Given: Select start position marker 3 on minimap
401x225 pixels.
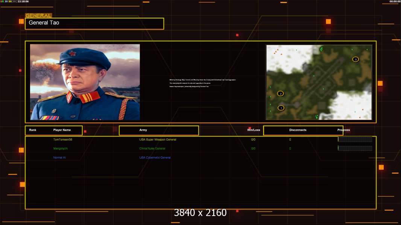Looking at the screenshot, I should point(355,59).
